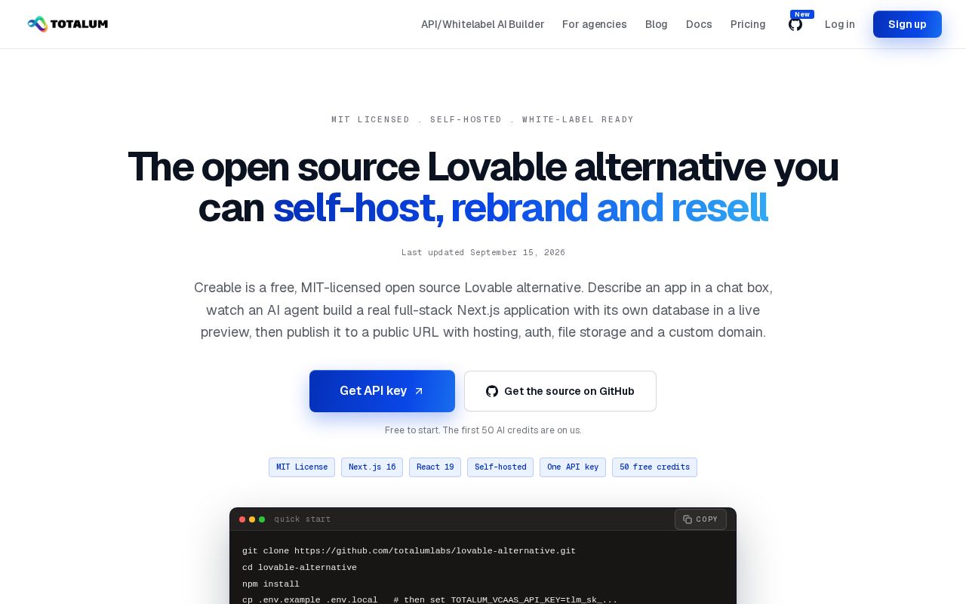Click the 'cp .env.example .env.local' terminal line
This screenshot has height=604, width=966.
point(429,600)
